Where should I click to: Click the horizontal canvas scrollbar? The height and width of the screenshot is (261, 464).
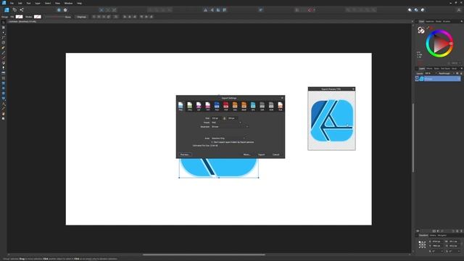point(204,254)
